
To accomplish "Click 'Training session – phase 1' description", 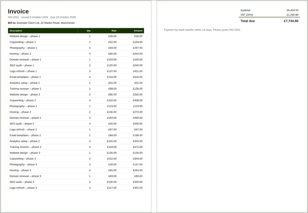I will pos(25,89).
